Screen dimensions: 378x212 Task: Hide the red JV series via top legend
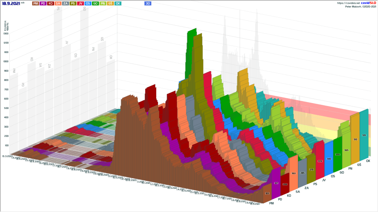(x=80, y=3)
